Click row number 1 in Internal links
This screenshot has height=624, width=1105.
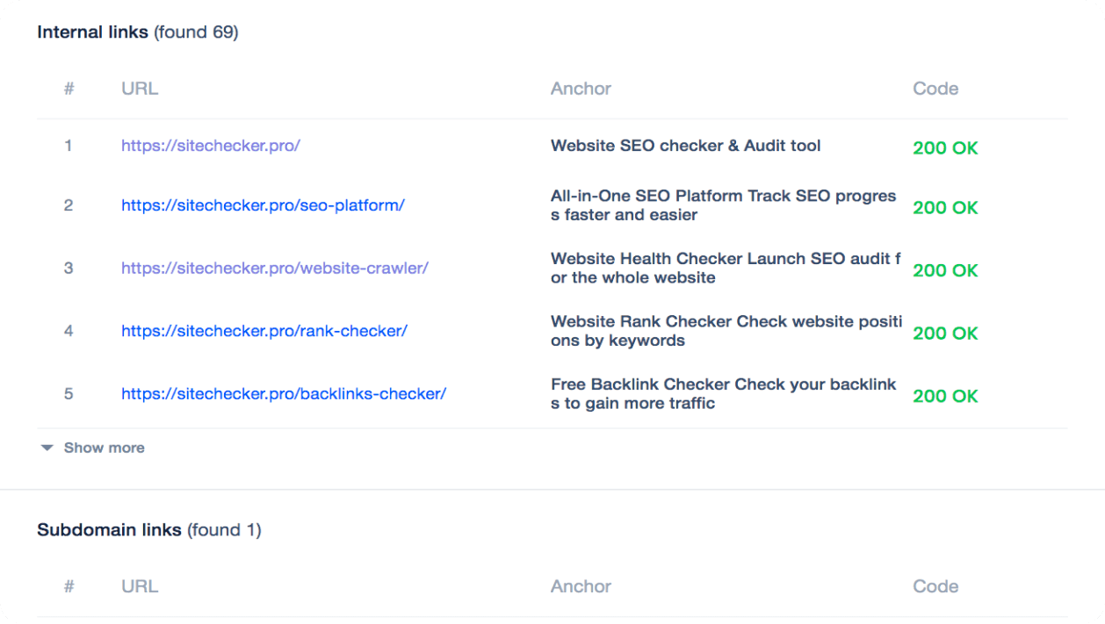point(69,146)
